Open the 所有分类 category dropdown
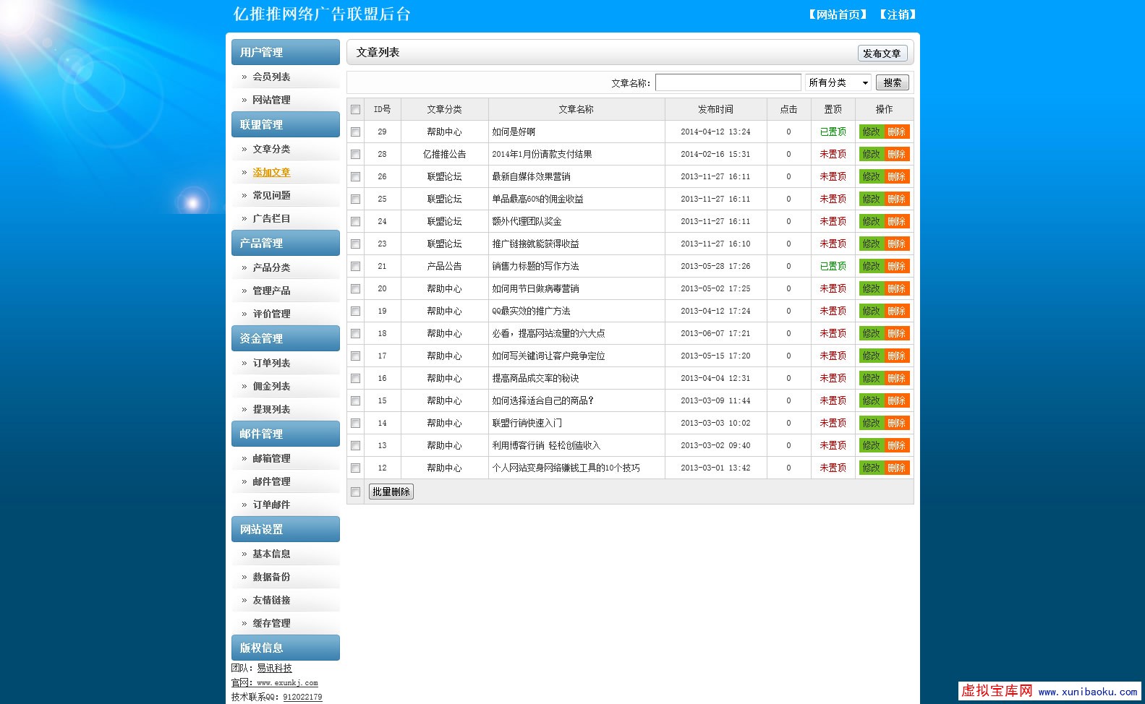Screen dimensions: 1145x704 coord(838,83)
